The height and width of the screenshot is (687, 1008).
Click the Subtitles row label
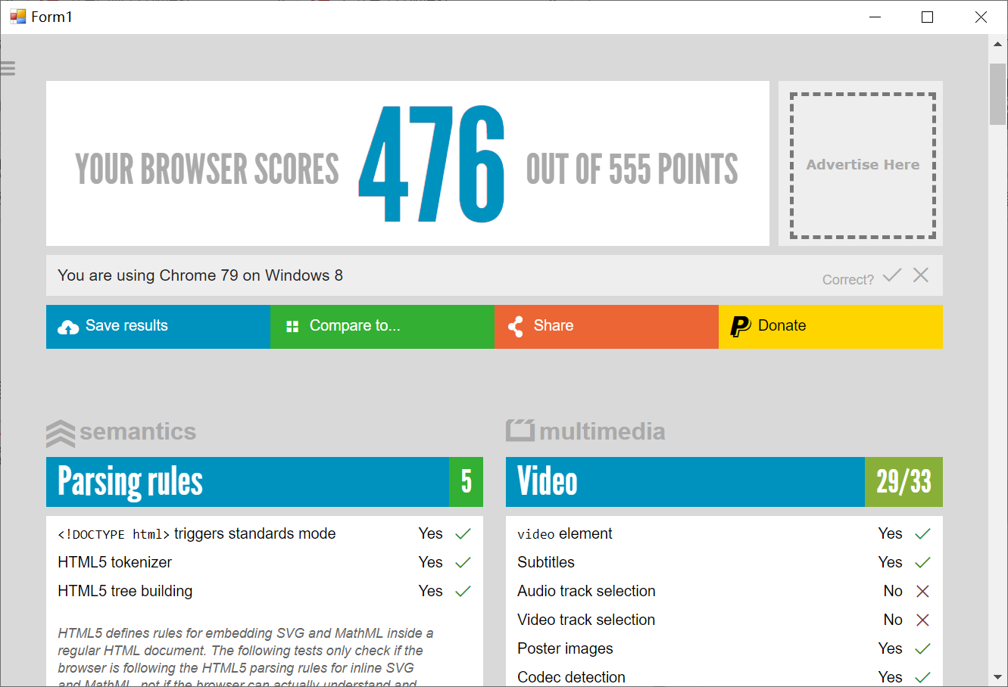pos(546,563)
